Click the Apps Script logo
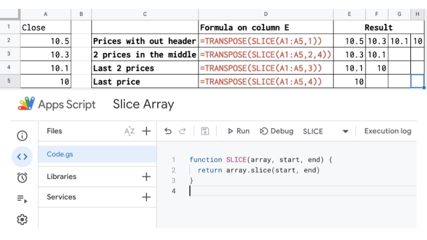 (27, 104)
